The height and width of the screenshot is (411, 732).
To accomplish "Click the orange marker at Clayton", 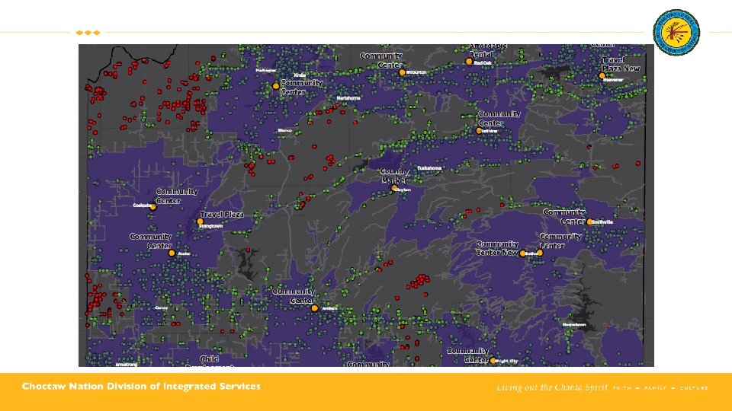I will click(393, 188).
